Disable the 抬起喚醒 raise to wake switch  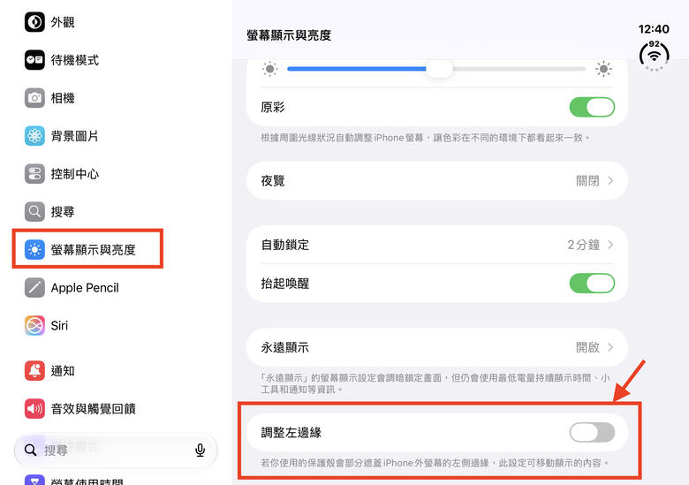[x=592, y=284]
